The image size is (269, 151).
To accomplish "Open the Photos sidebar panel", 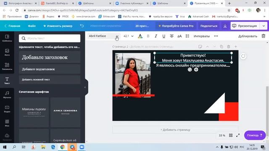I will pyautogui.click(x=7, y=52).
